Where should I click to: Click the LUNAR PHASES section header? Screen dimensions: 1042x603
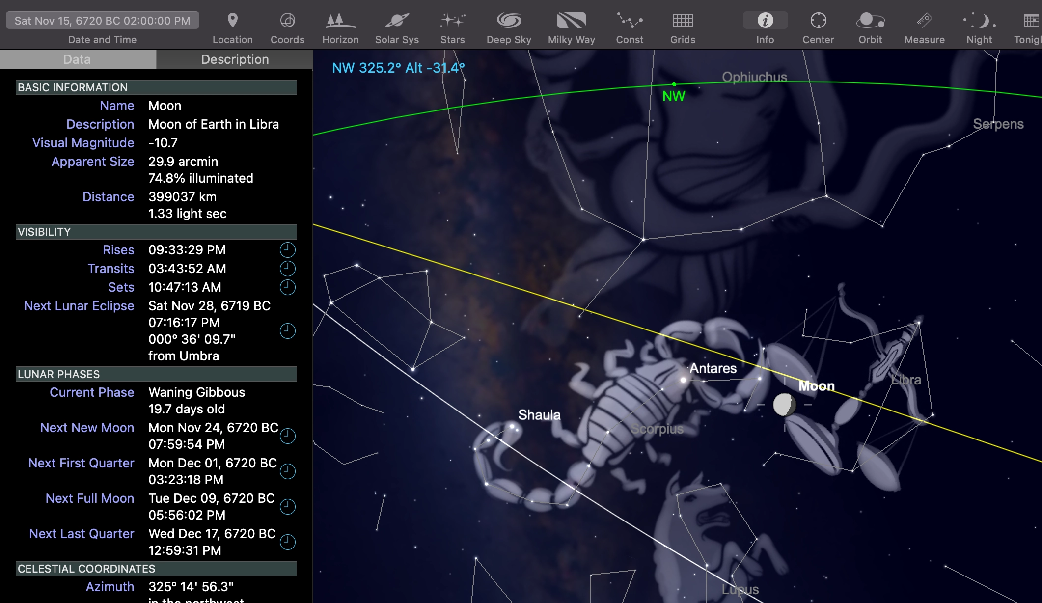point(156,374)
